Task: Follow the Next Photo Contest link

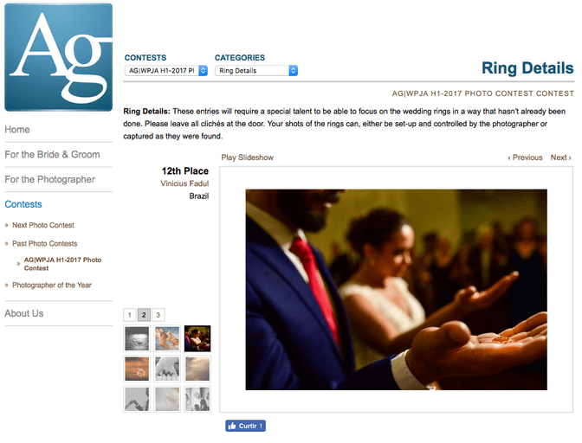Action: click(43, 225)
